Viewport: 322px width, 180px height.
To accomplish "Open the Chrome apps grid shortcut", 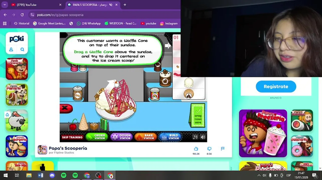I will pyautogui.click(x=5, y=23).
